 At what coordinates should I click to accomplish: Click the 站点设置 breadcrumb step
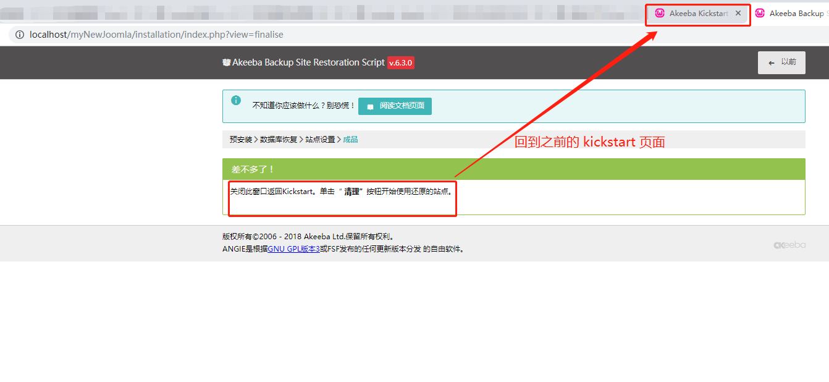tap(320, 140)
